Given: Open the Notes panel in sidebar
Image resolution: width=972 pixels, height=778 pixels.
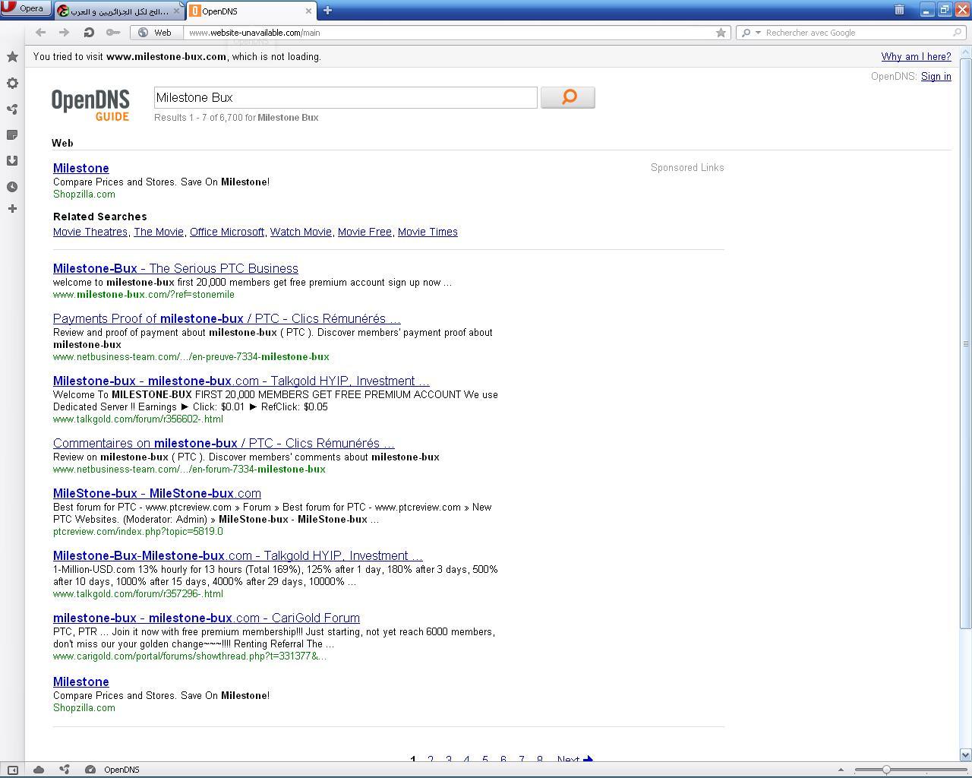Looking at the screenshot, I should pyautogui.click(x=12, y=134).
